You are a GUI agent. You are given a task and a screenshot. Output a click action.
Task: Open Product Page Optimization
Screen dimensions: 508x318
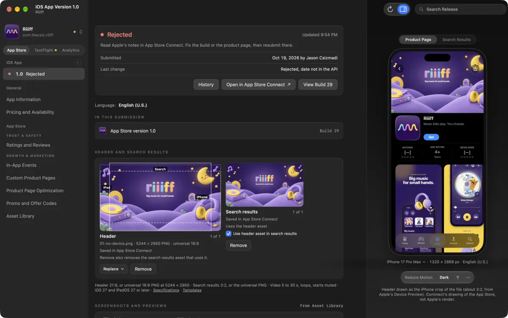(x=35, y=191)
